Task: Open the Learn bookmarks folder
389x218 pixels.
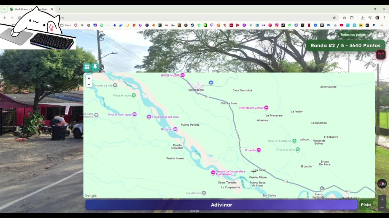Action: coord(65,25)
